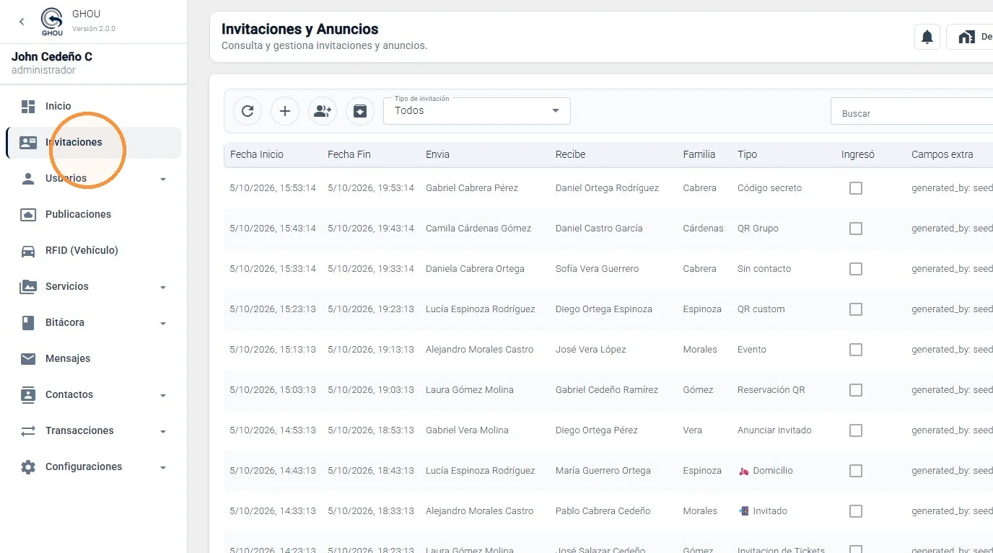Image resolution: width=993 pixels, height=553 pixels.
Task: Check Ingresó for Anunciar invitado row
Action: 856,430
